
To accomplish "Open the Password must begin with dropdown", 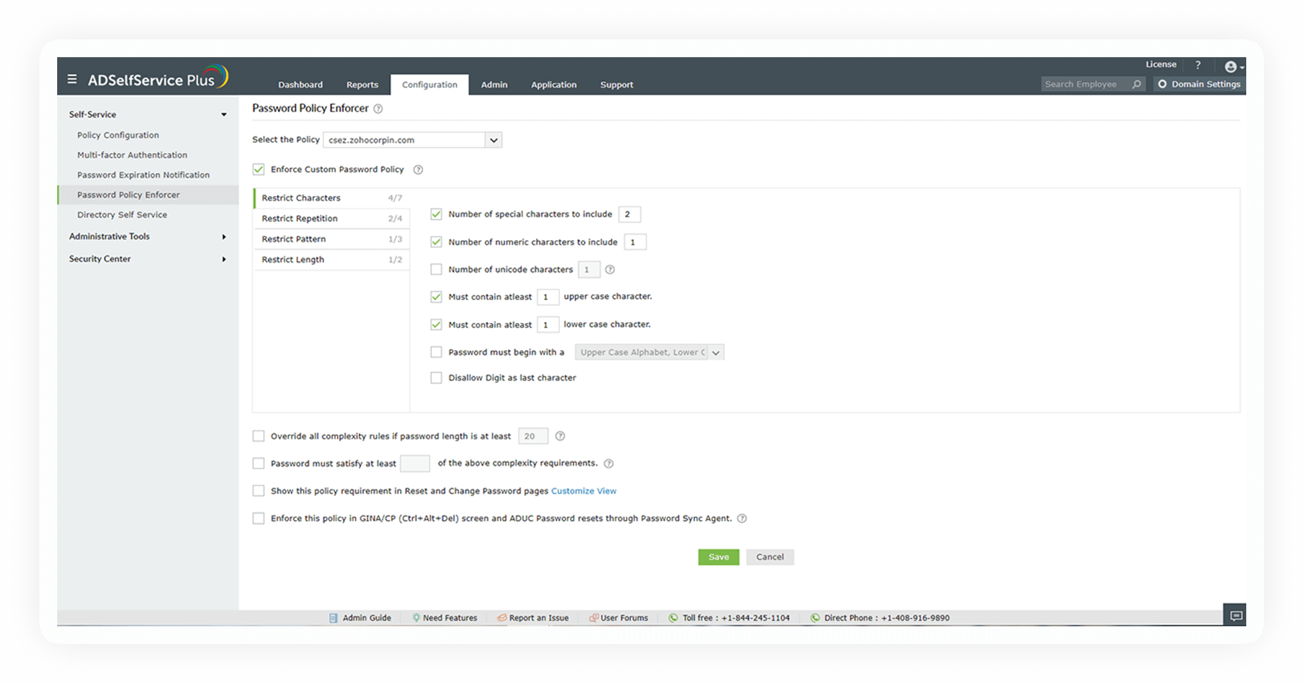I will (x=715, y=352).
